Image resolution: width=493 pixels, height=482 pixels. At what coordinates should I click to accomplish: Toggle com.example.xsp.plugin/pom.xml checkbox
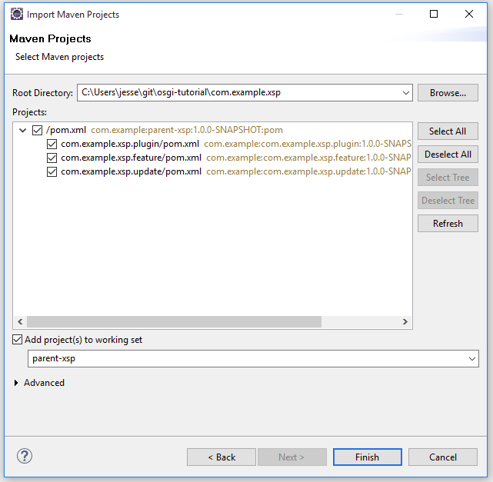tap(52, 144)
